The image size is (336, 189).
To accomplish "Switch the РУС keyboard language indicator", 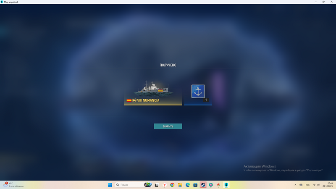I will click(x=307, y=185).
